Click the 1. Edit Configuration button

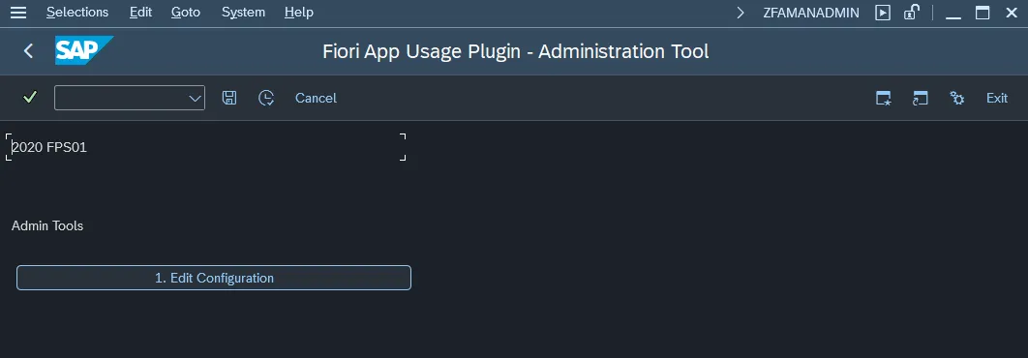coord(214,278)
